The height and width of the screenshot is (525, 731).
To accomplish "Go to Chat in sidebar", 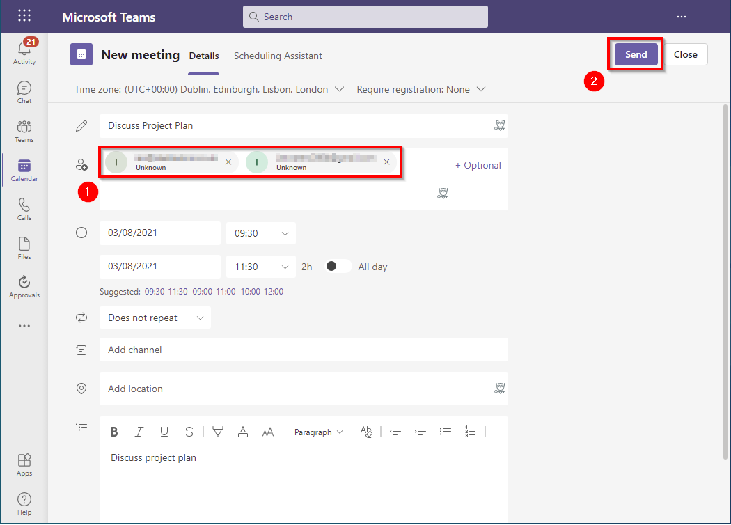I will pyautogui.click(x=24, y=92).
